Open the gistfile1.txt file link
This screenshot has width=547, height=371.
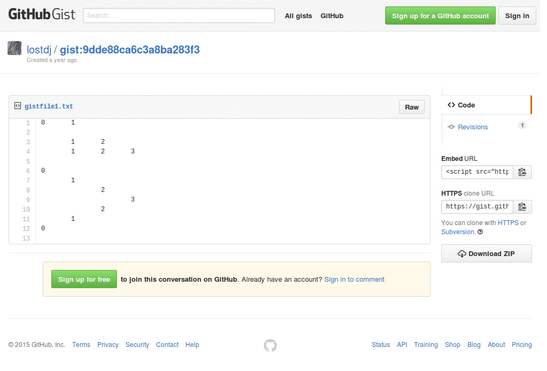coord(49,107)
